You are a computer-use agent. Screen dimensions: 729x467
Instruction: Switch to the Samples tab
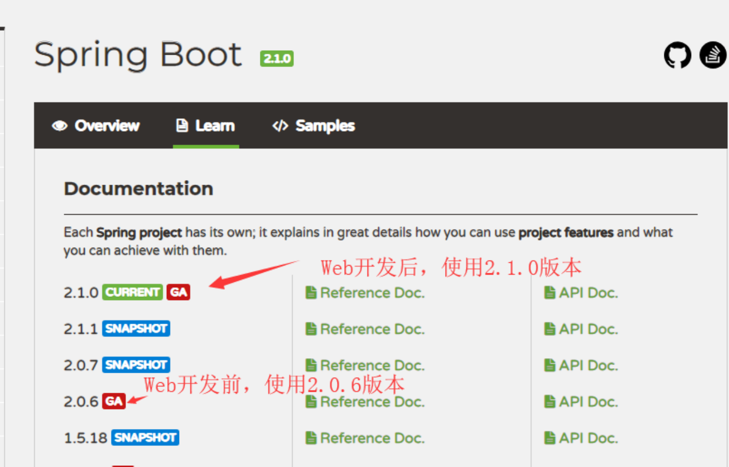pyautogui.click(x=313, y=126)
